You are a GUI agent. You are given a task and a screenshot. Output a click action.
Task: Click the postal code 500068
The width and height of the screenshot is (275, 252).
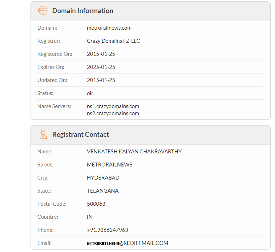click(96, 204)
